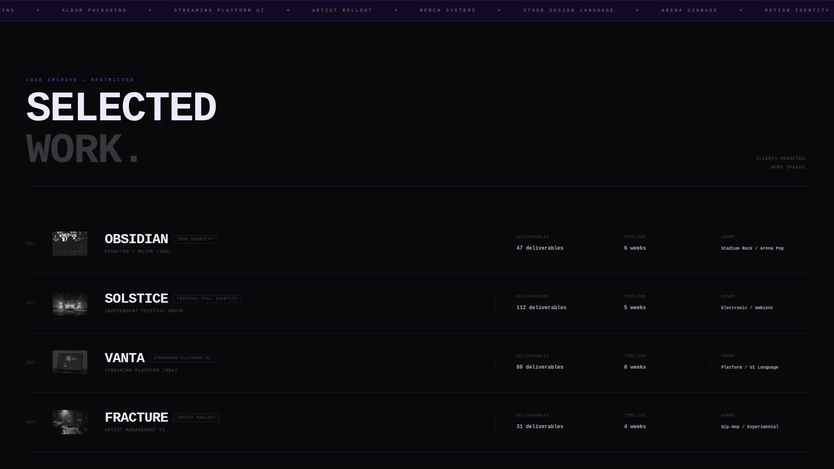The image size is (834, 469).
Task: Click the star separator after ARTIST ROLLOUT
Action: tap(396, 10)
